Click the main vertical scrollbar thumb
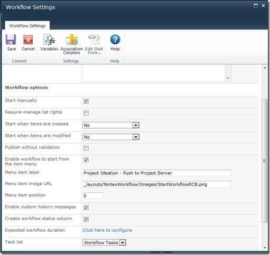The image size is (270, 255). pos(264,161)
